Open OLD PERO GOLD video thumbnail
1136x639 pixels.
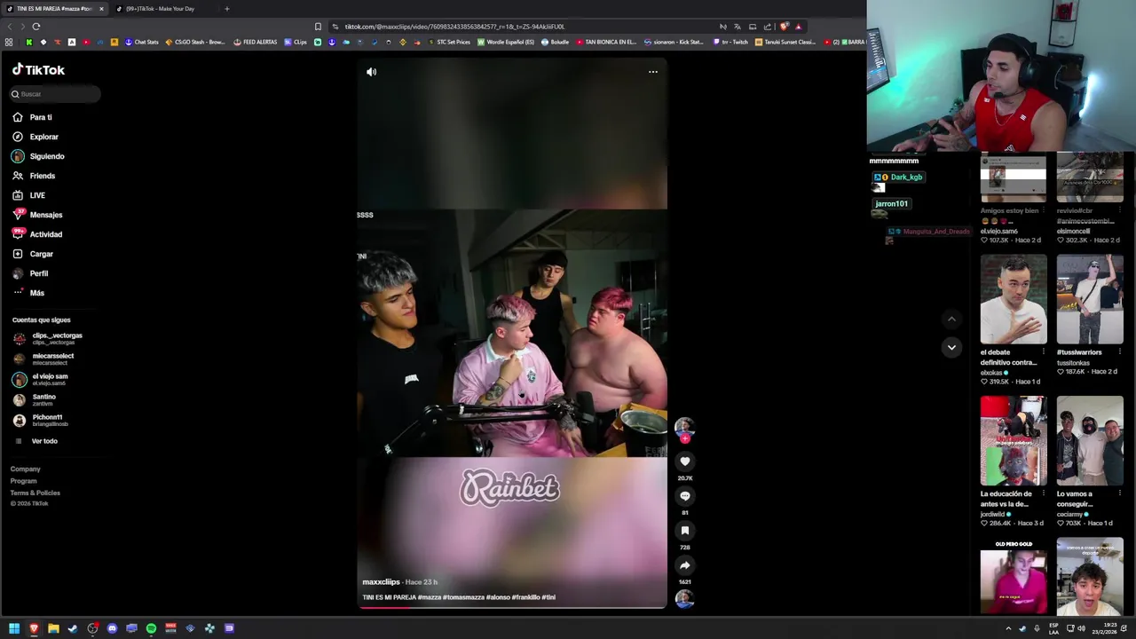coord(1014,579)
